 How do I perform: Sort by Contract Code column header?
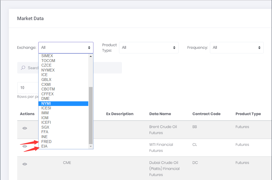[x=206, y=114]
